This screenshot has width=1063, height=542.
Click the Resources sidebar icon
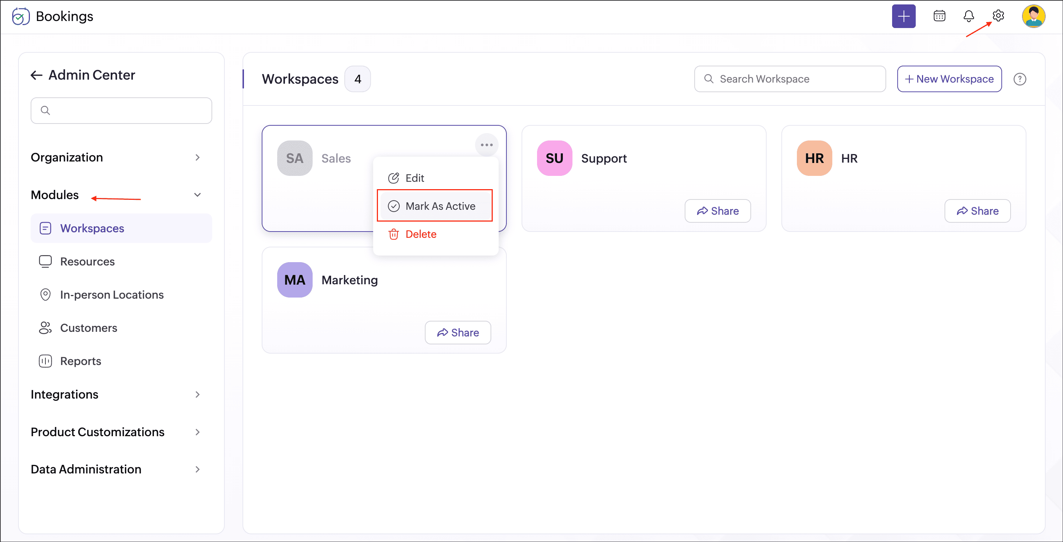45,262
